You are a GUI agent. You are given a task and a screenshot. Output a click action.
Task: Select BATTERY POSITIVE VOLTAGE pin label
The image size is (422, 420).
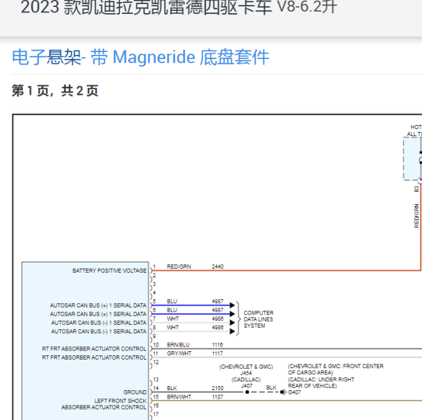[x=109, y=271]
